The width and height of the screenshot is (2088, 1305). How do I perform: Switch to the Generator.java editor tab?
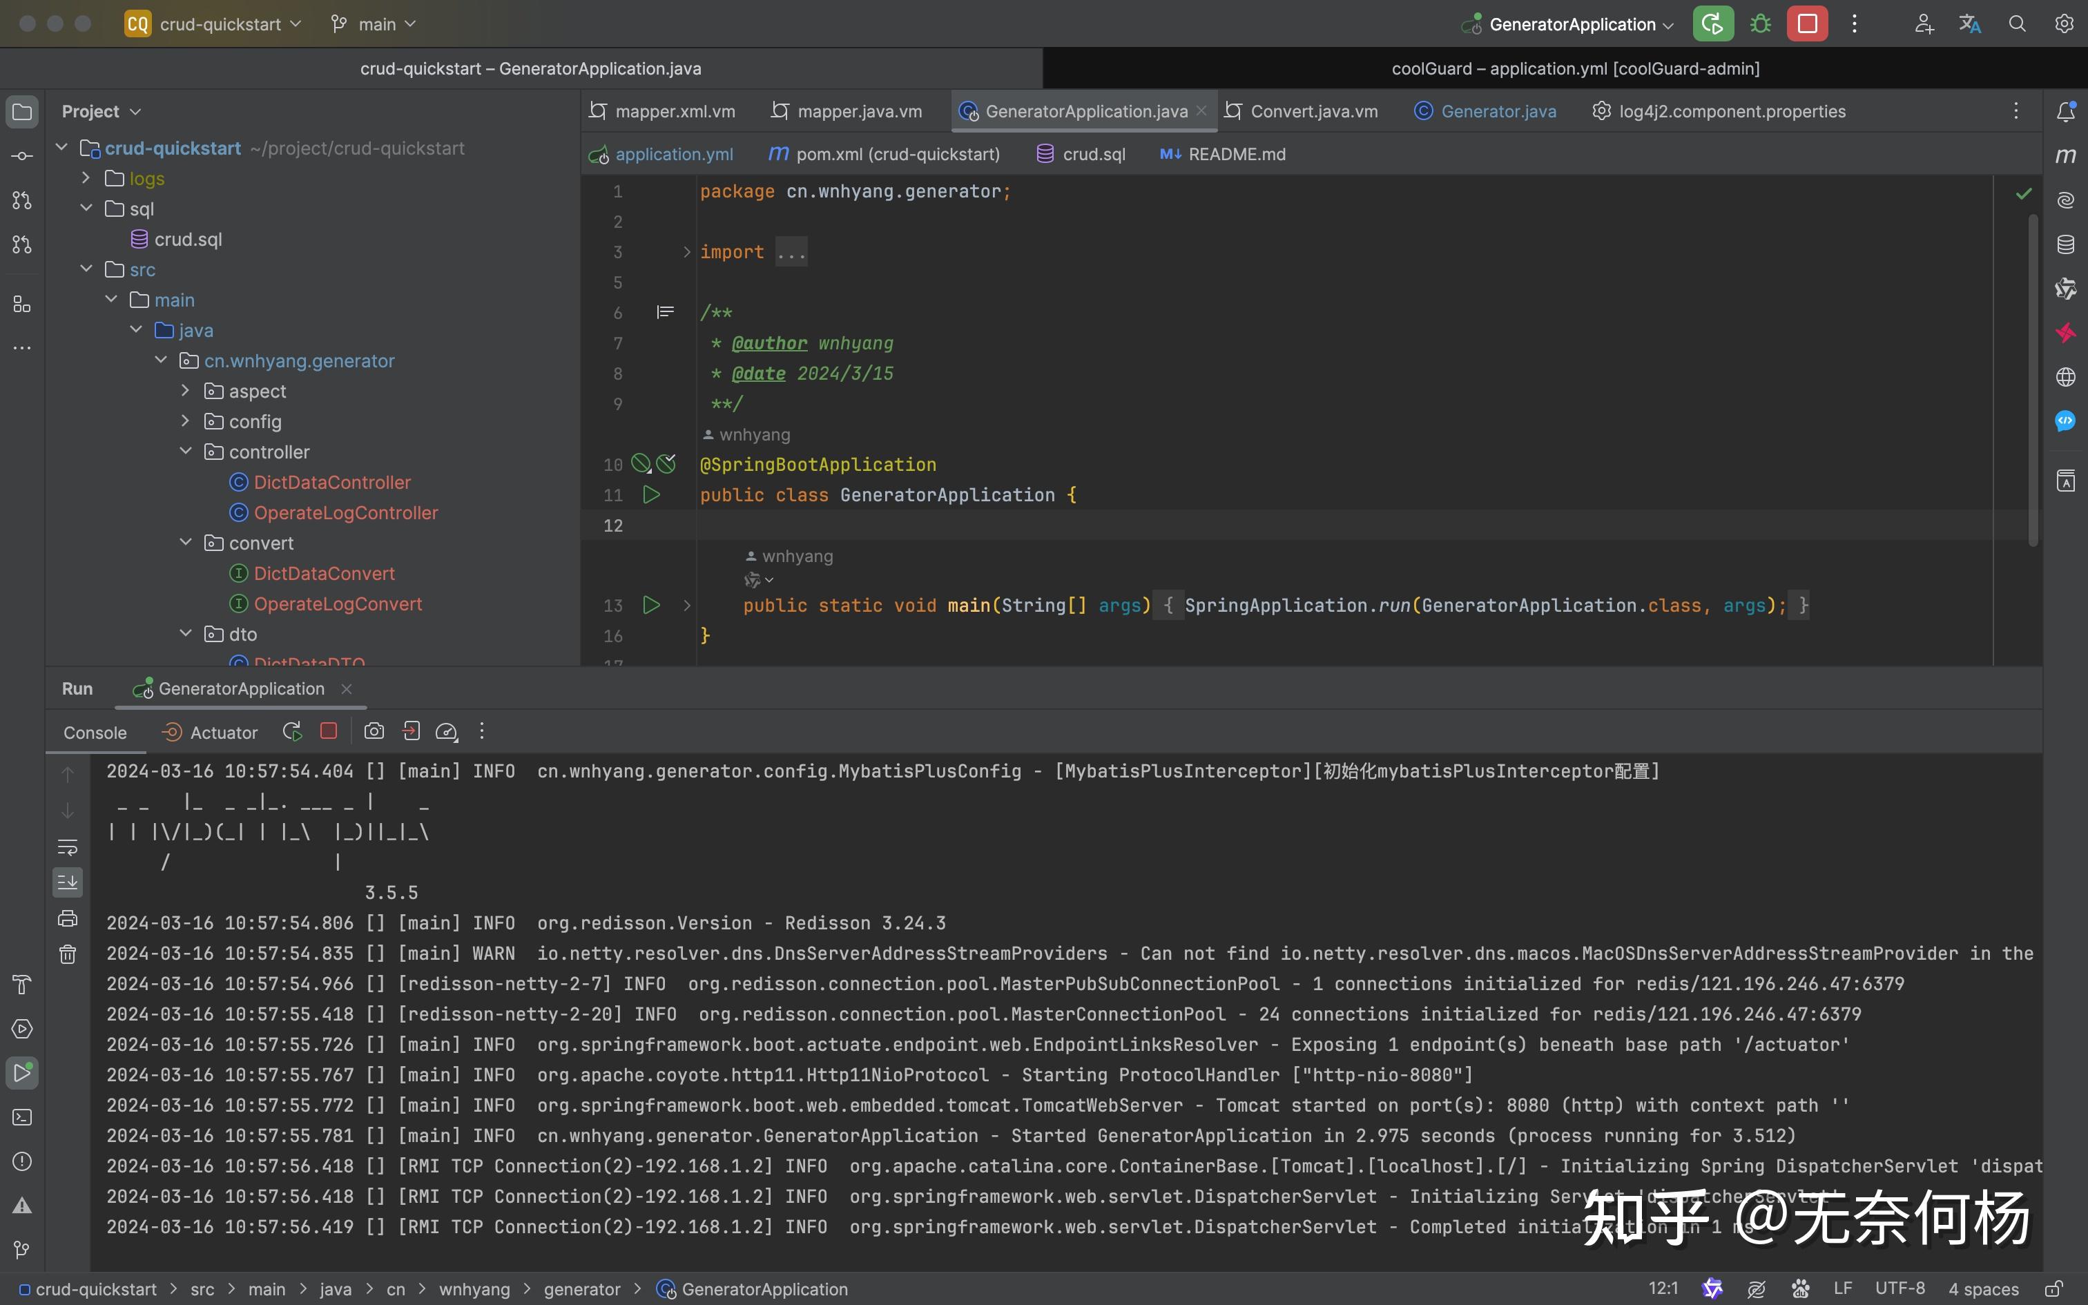(1485, 111)
